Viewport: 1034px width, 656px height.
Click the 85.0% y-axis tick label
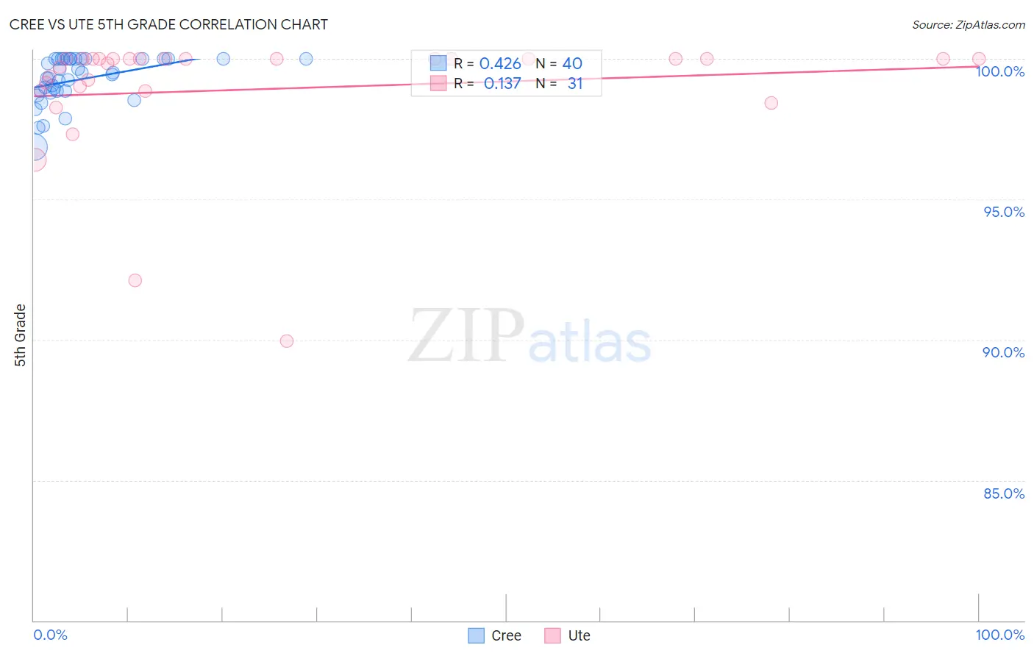pyautogui.click(x=1004, y=493)
